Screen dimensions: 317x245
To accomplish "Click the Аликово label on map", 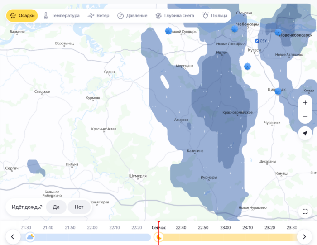I will 181,120.
